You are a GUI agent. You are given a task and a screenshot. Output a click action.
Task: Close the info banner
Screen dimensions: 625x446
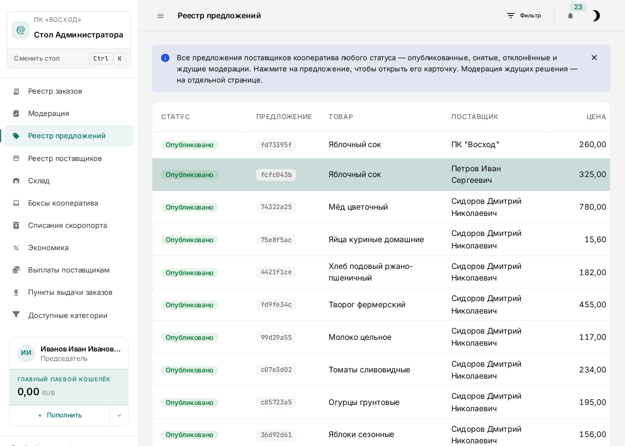pyautogui.click(x=594, y=58)
